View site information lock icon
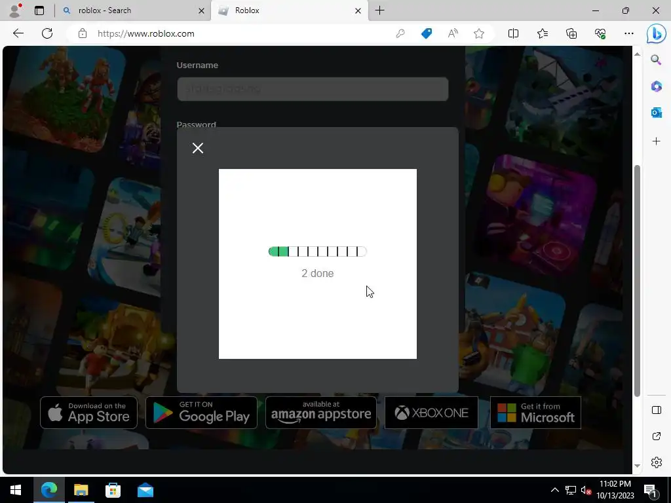This screenshot has width=671, height=503. [x=83, y=33]
